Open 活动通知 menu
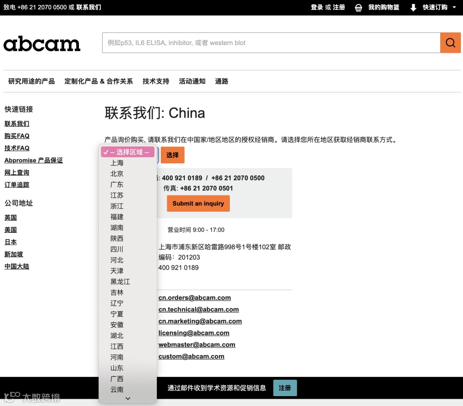463x406 pixels. [x=192, y=81]
